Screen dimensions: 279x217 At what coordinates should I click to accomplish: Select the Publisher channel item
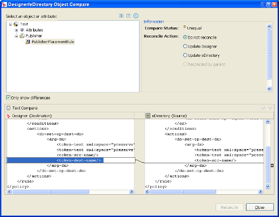tap(34, 36)
